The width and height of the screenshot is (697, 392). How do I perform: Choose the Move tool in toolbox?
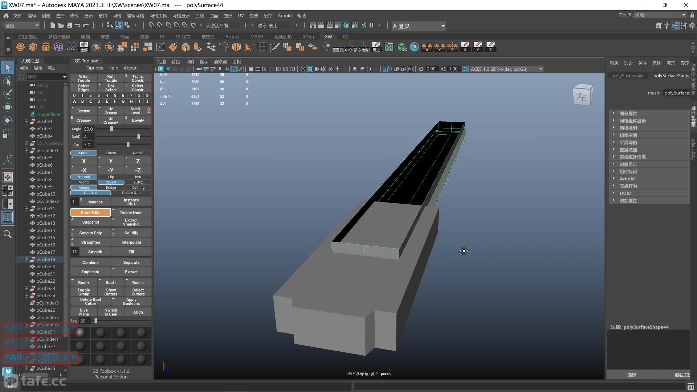click(x=8, y=107)
